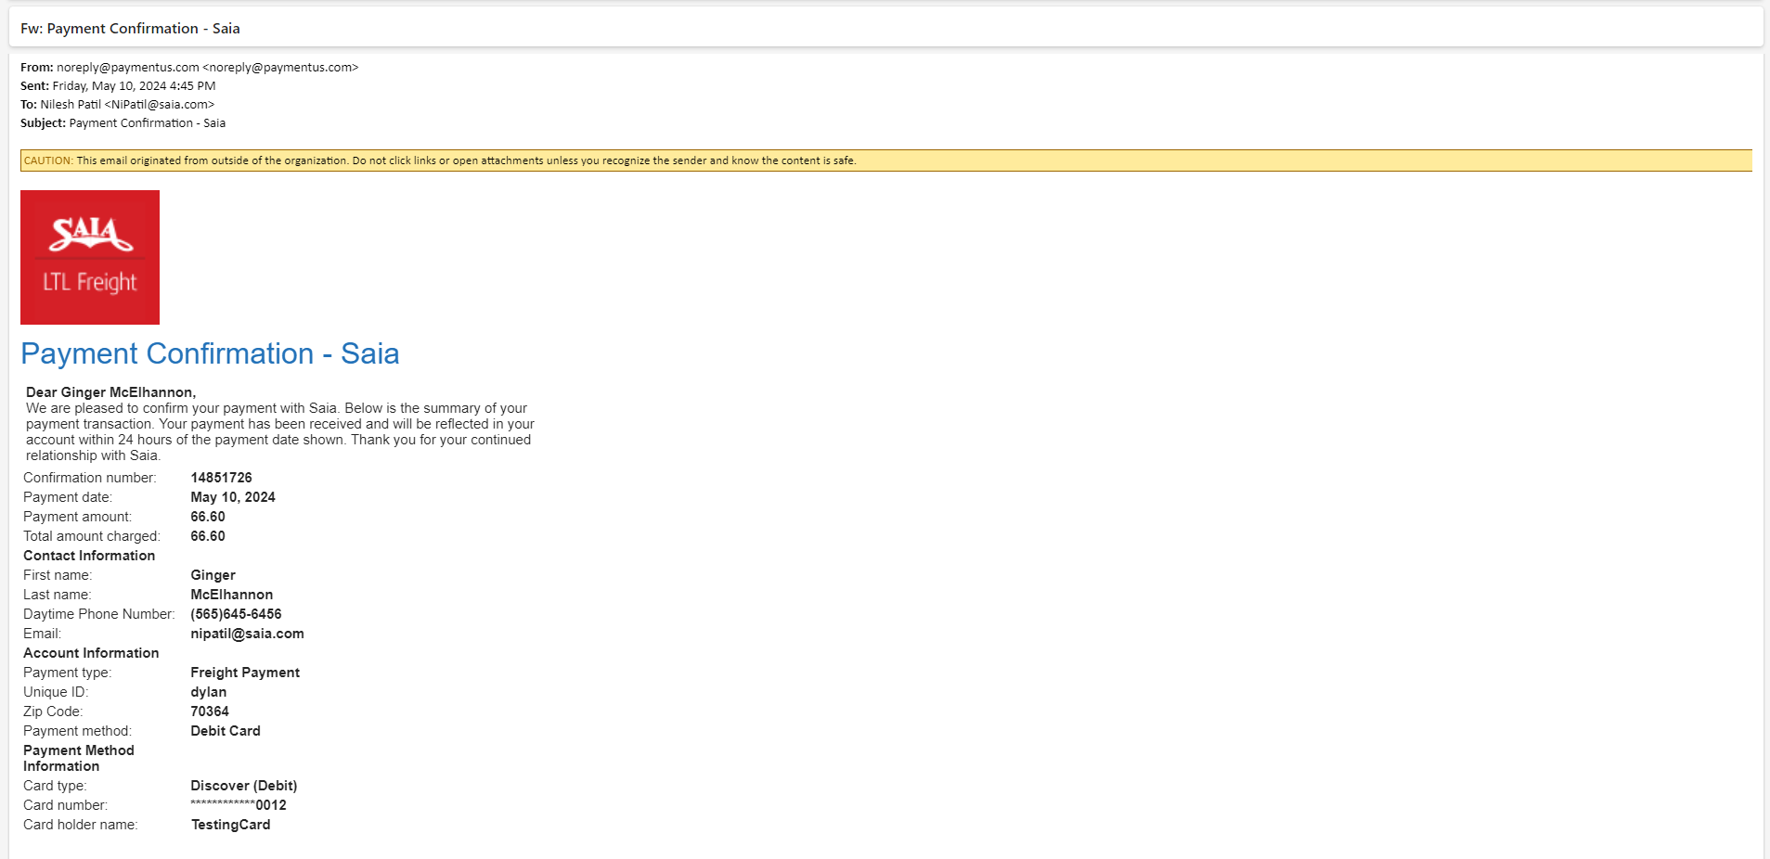Click the Freight Payment type value

tap(245, 673)
